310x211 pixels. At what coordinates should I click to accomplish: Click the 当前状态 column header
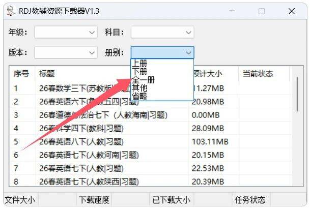258,74
